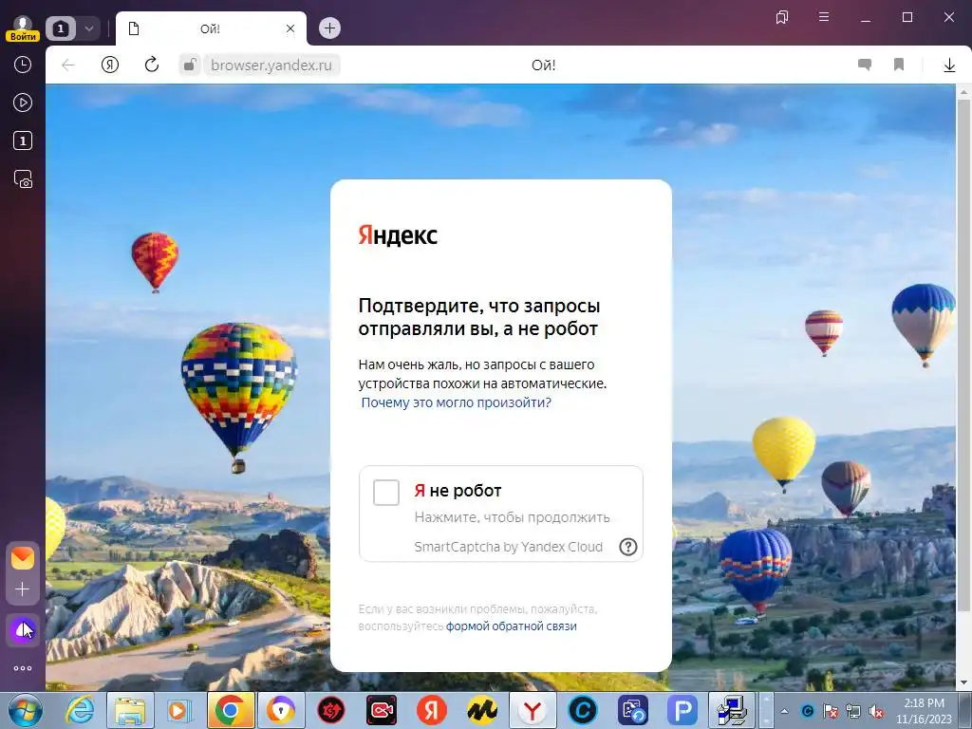Click the volume tray icon

(876, 711)
